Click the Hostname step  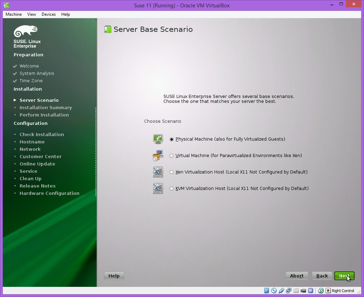32,142
